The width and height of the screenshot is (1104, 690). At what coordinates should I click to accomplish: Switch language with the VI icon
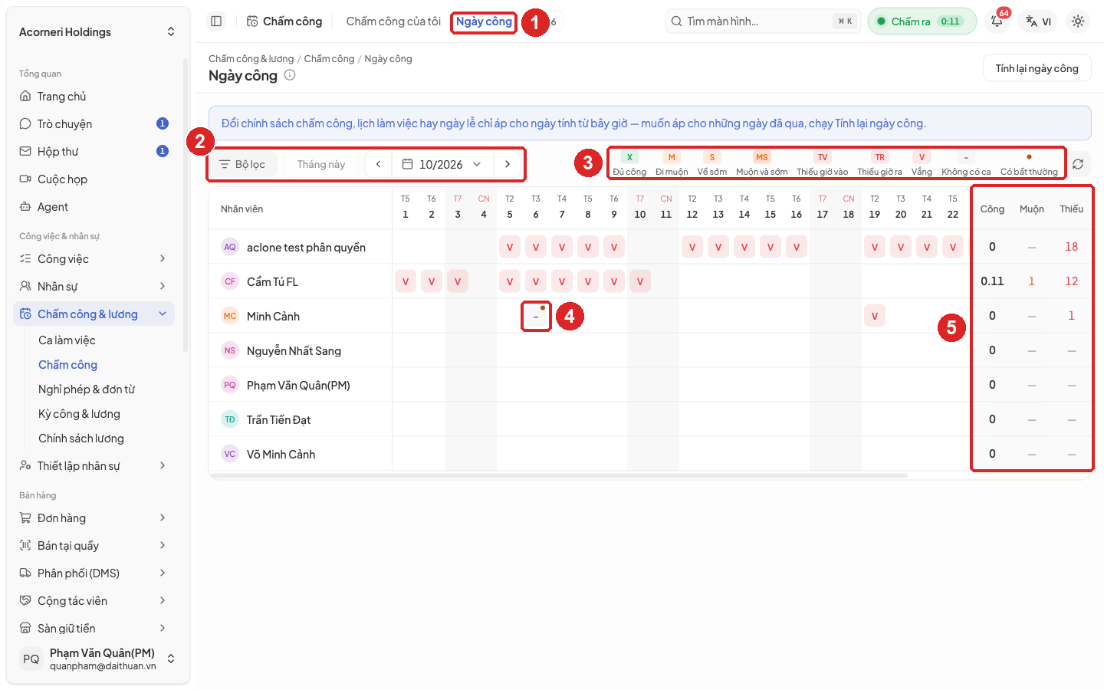[x=1038, y=21]
